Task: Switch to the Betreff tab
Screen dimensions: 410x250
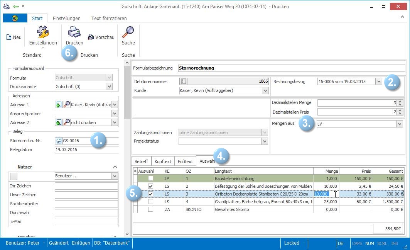Action: click(141, 162)
